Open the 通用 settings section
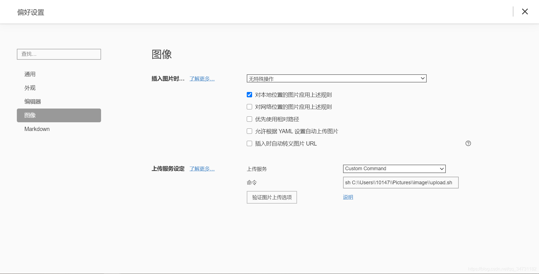The width and height of the screenshot is (539, 274). pyautogui.click(x=59, y=74)
